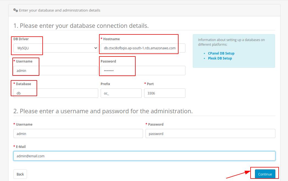Image resolution: width=288 pixels, height=181 pixels.
Task: Click the settings gears icon in the header
Action: [15, 10]
